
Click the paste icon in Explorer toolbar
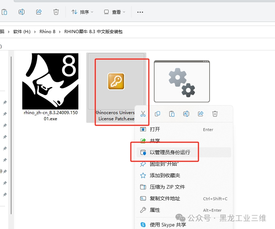4,12
